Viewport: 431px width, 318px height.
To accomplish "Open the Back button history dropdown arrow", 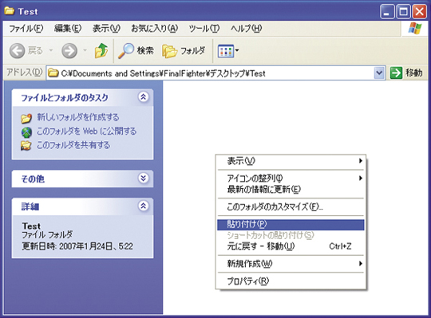I will point(51,50).
